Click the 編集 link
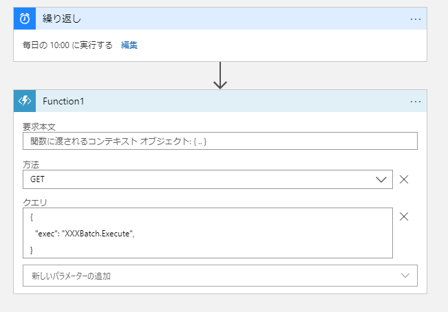 129,45
